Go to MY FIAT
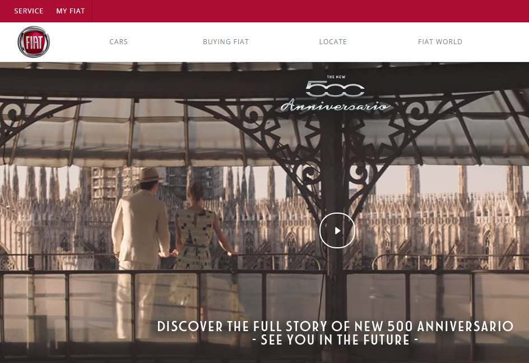The width and height of the screenshot is (529, 363). [71, 11]
